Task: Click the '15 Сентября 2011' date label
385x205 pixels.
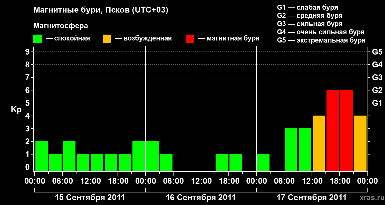Action: (x=90, y=197)
